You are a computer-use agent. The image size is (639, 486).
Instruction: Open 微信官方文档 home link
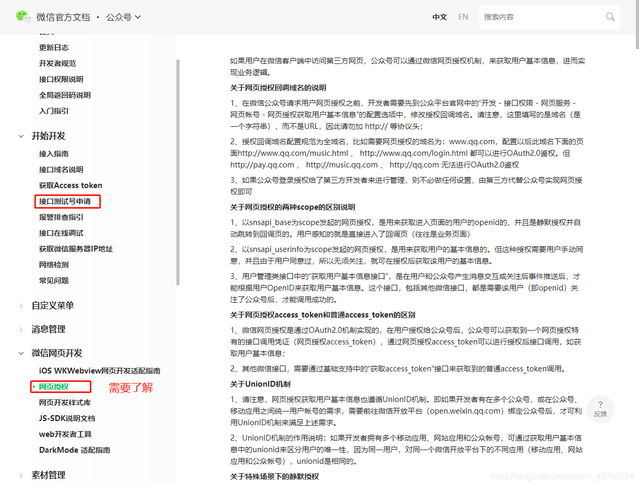tap(63, 17)
